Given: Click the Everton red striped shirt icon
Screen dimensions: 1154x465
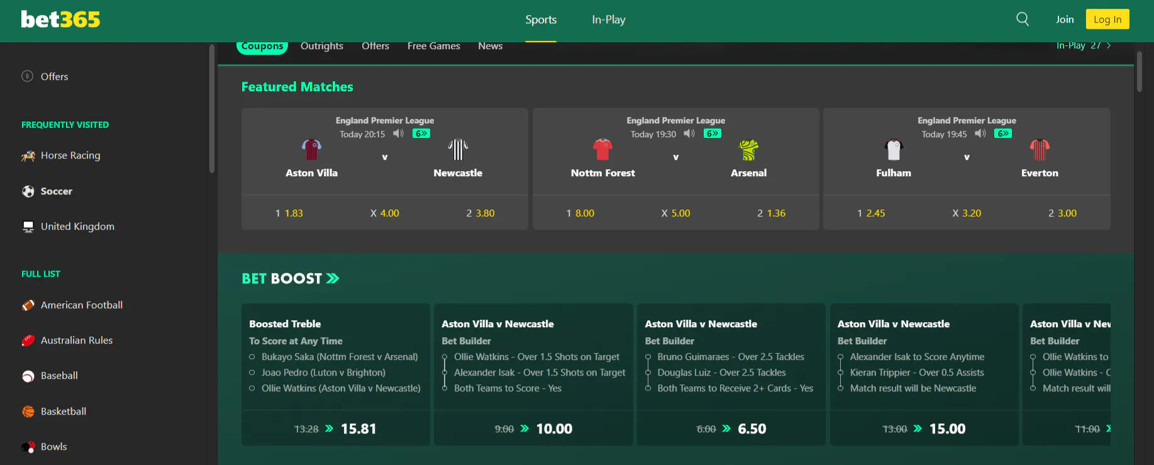Looking at the screenshot, I should [x=1040, y=150].
